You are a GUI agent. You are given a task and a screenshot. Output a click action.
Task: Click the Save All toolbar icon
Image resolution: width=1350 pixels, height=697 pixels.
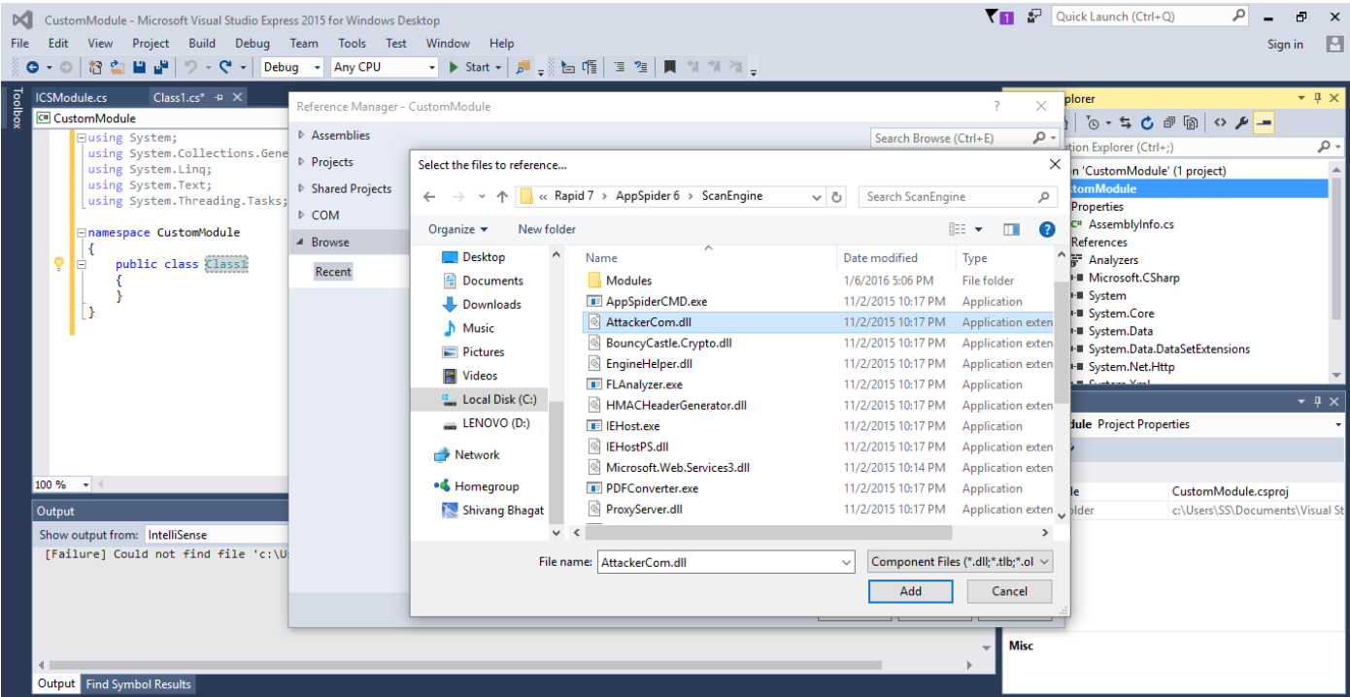point(161,67)
